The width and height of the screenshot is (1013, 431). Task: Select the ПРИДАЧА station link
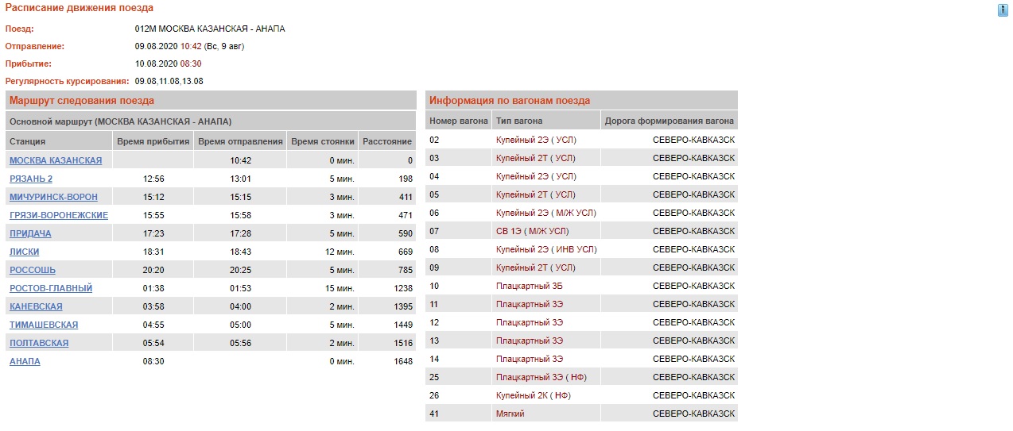[x=31, y=233]
